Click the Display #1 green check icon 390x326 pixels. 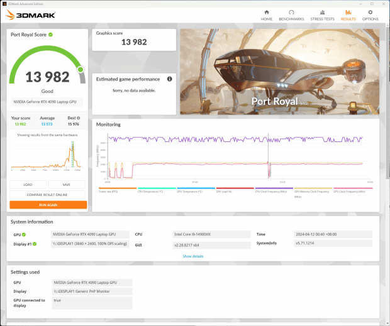(x=35, y=244)
